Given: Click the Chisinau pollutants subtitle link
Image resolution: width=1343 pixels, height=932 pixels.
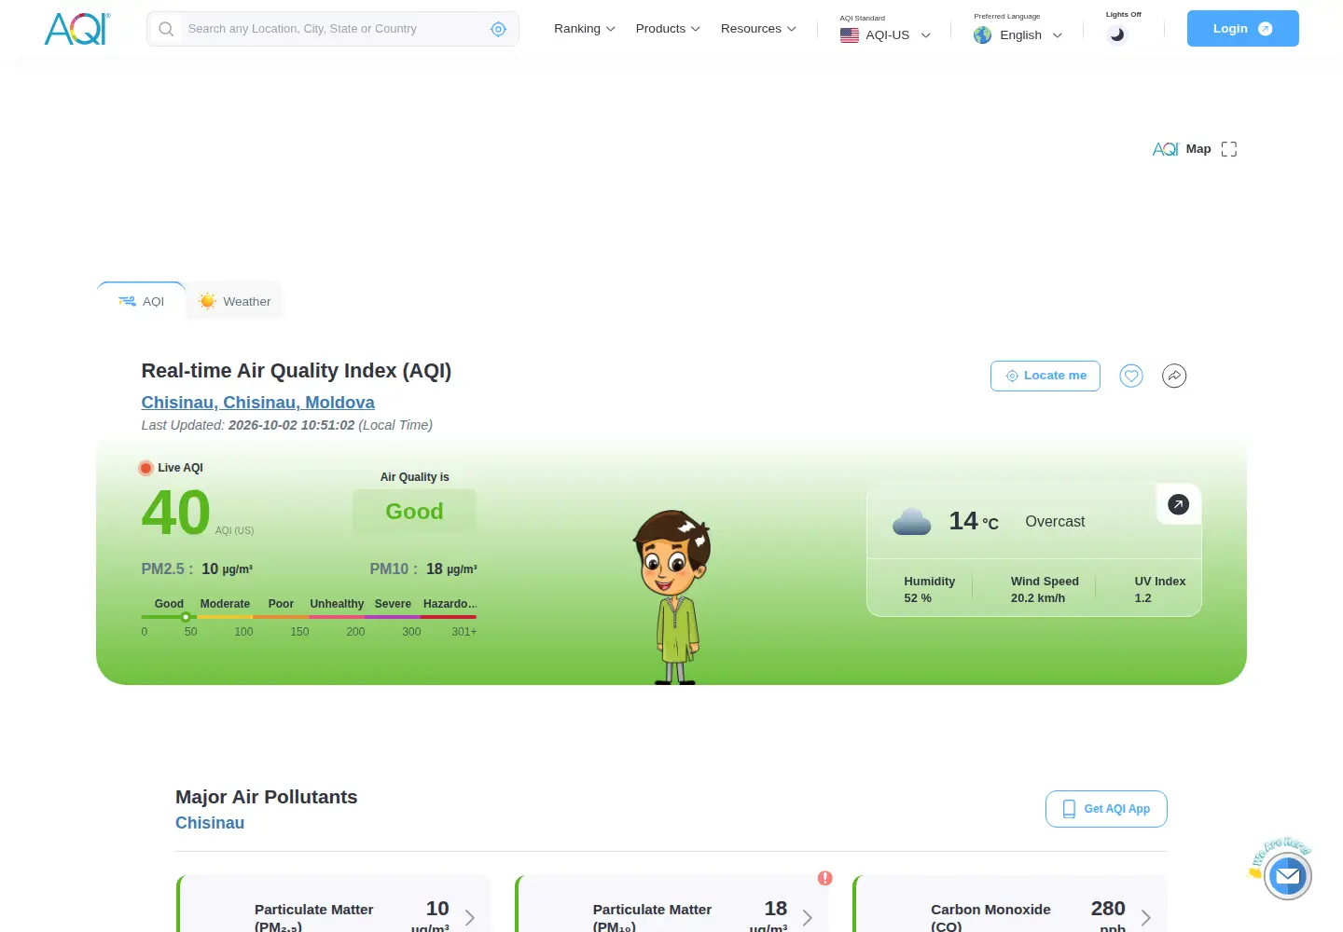Looking at the screenshot, I should point(210,823).
